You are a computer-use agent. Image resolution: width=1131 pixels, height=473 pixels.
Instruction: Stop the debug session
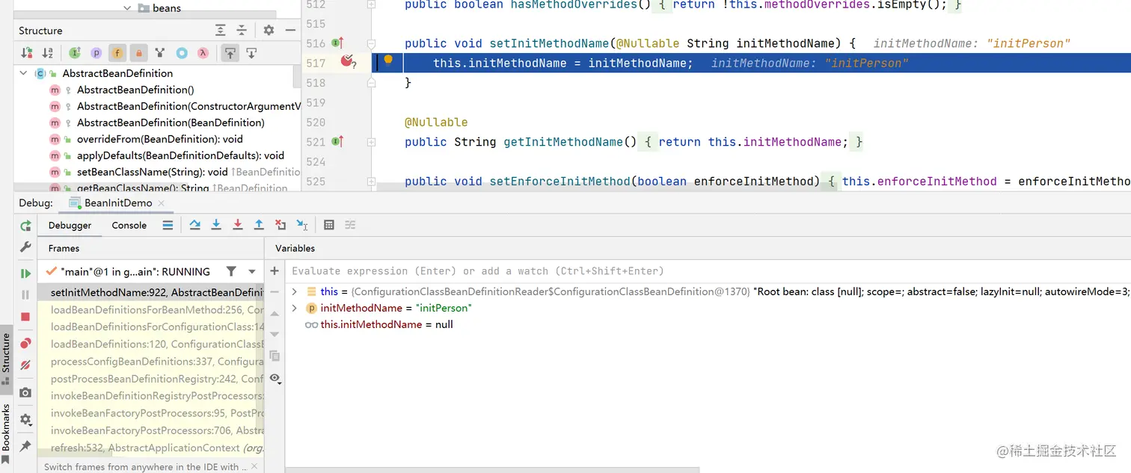(25, 317)
